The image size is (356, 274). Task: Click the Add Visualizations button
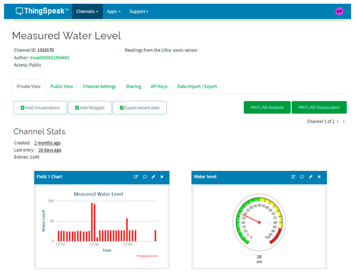[40, 108]
